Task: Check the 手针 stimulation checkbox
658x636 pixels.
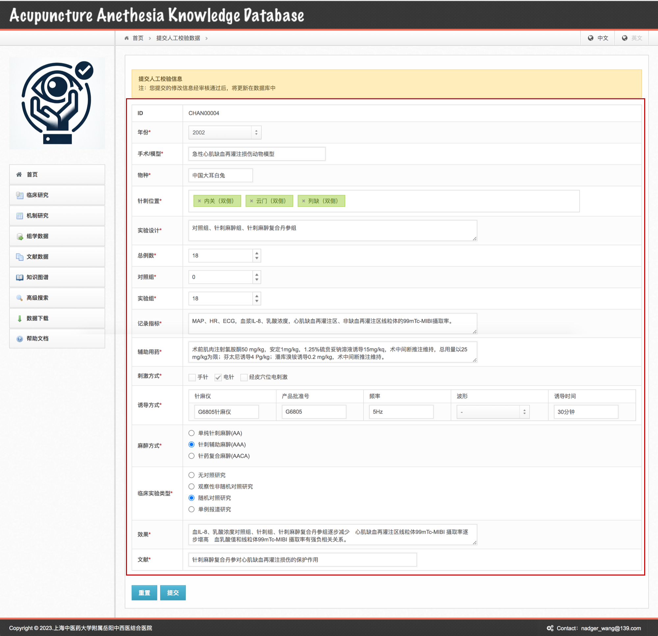Action: [x=192, y=377]
